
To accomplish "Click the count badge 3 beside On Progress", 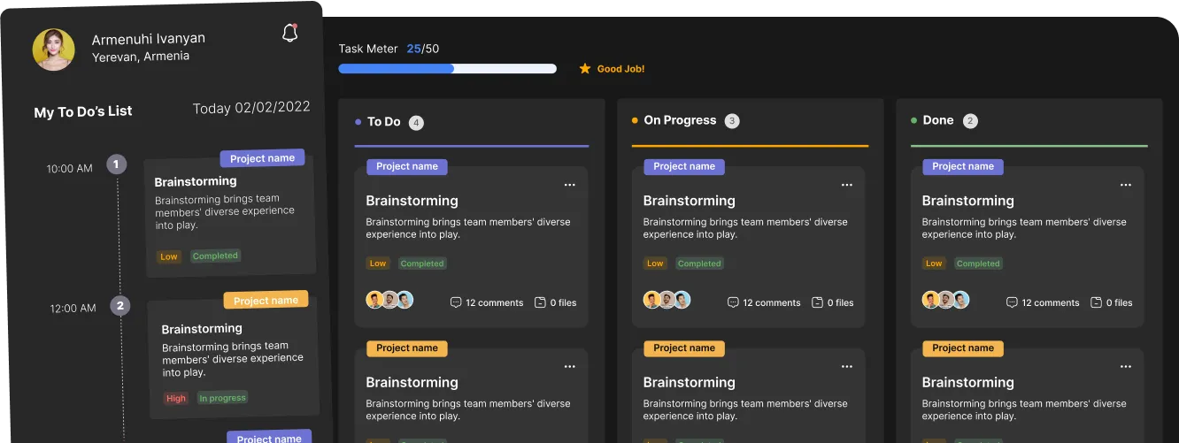I will (732, 121).
